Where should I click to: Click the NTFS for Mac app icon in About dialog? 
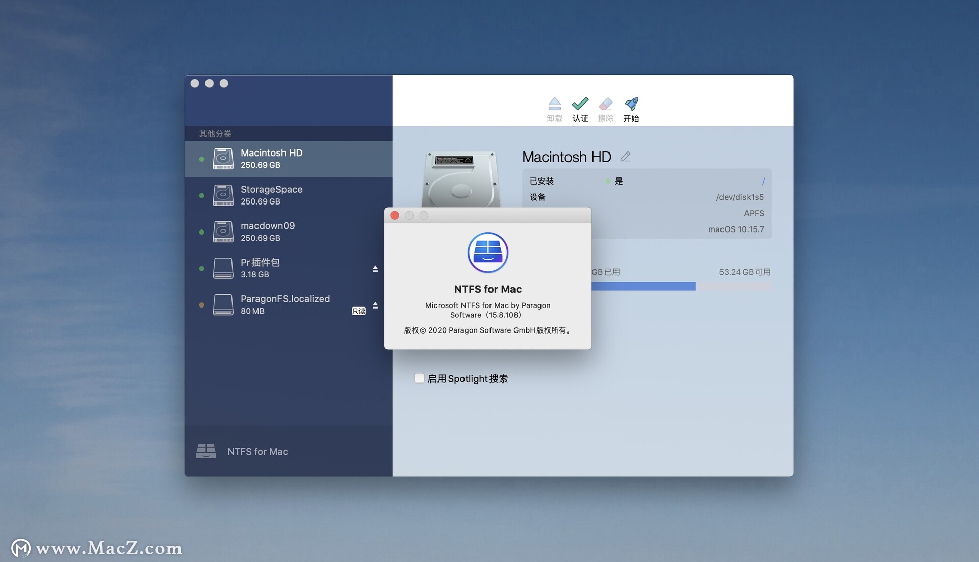pyautogui.click(x=488, y=252)
